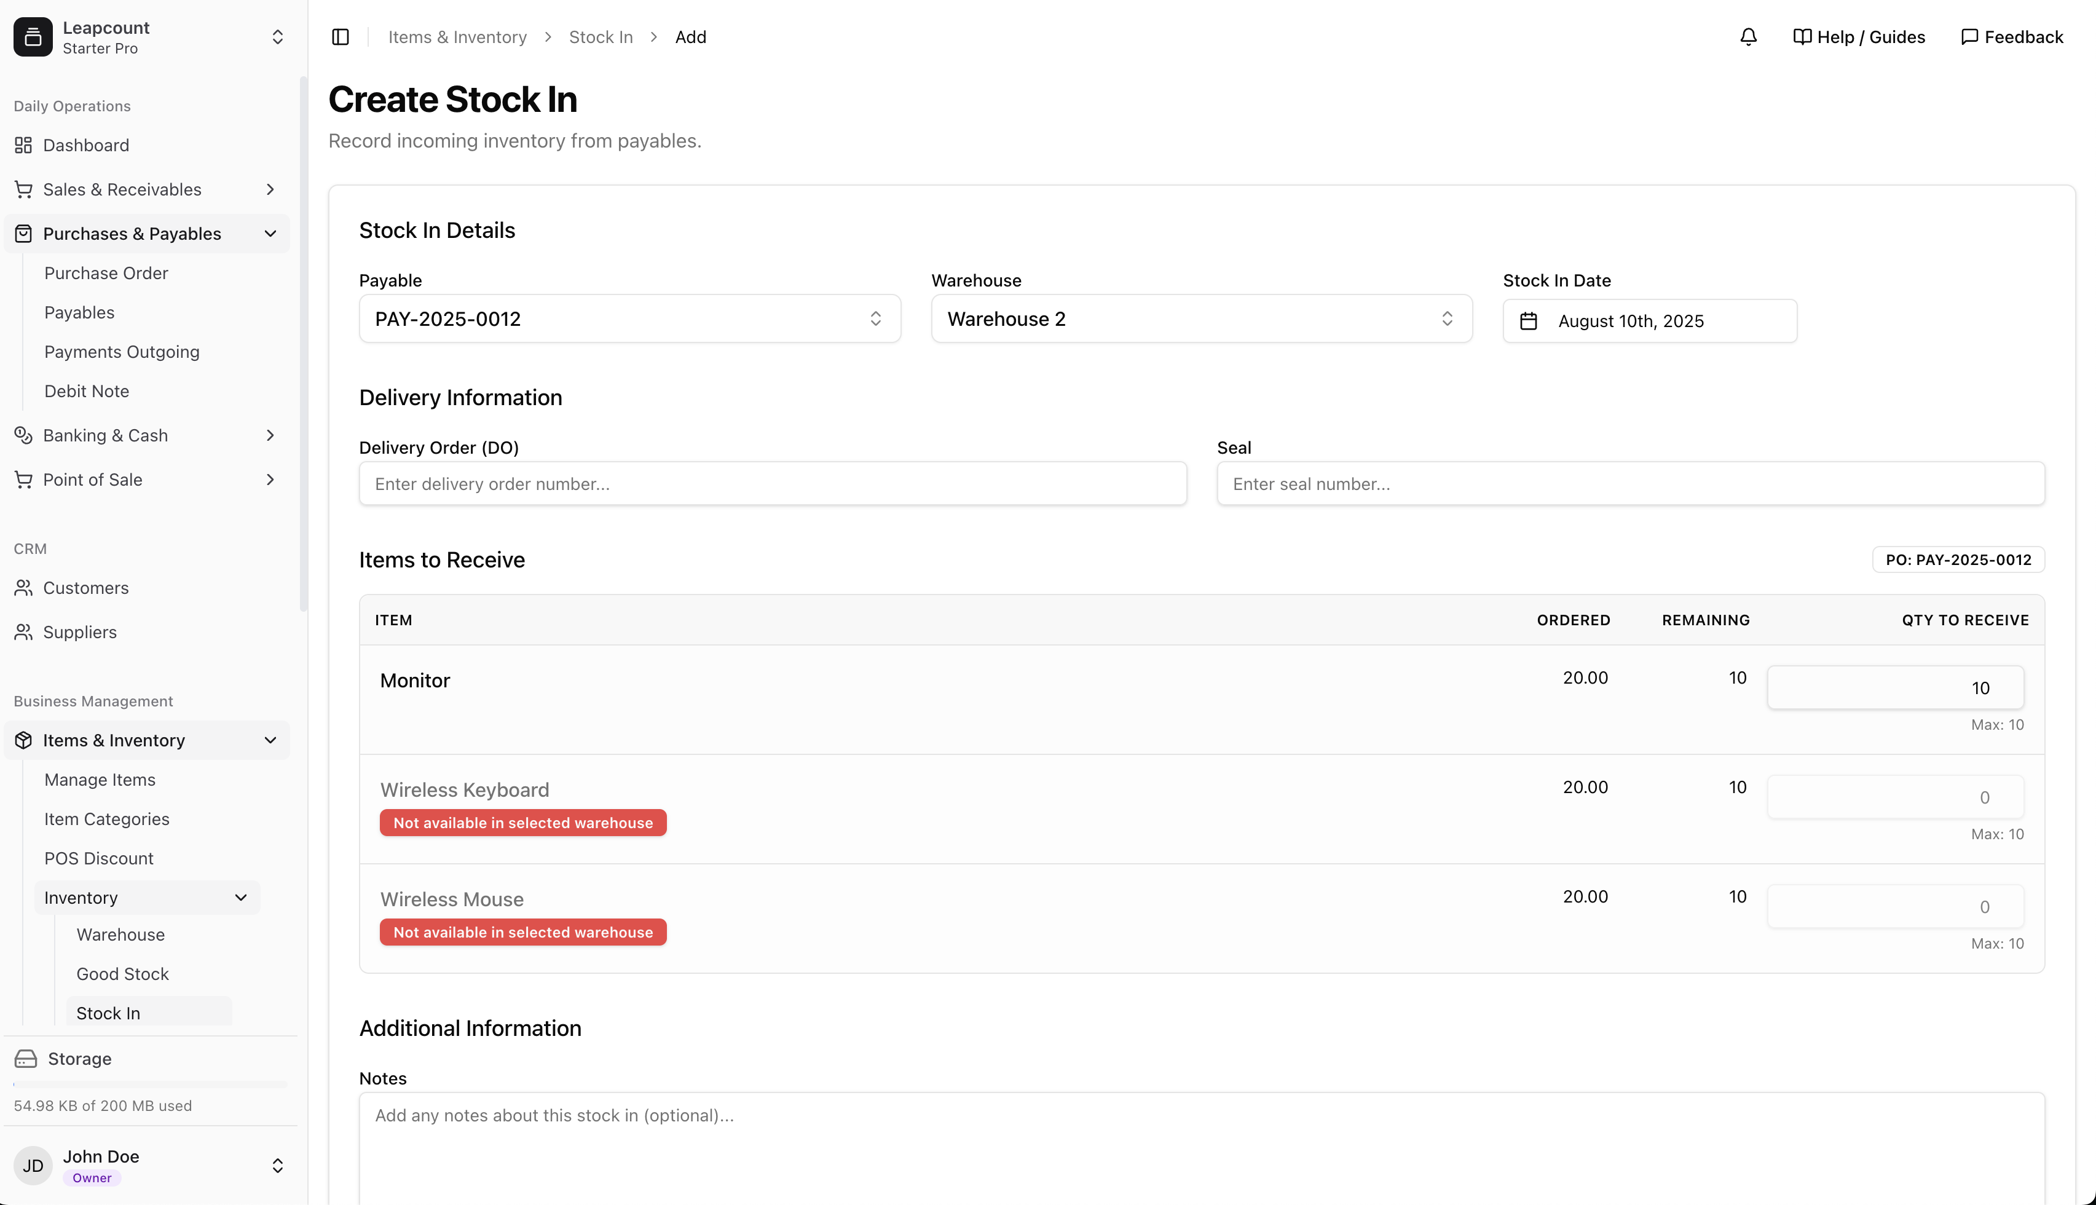
Task: Open the Debit Note page
Action: tap(87, 392)
